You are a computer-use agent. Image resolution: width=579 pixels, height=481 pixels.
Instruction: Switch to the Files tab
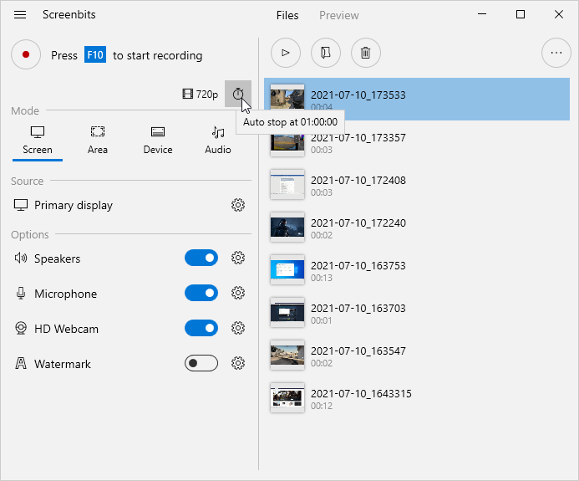click(x=287, y=15)
